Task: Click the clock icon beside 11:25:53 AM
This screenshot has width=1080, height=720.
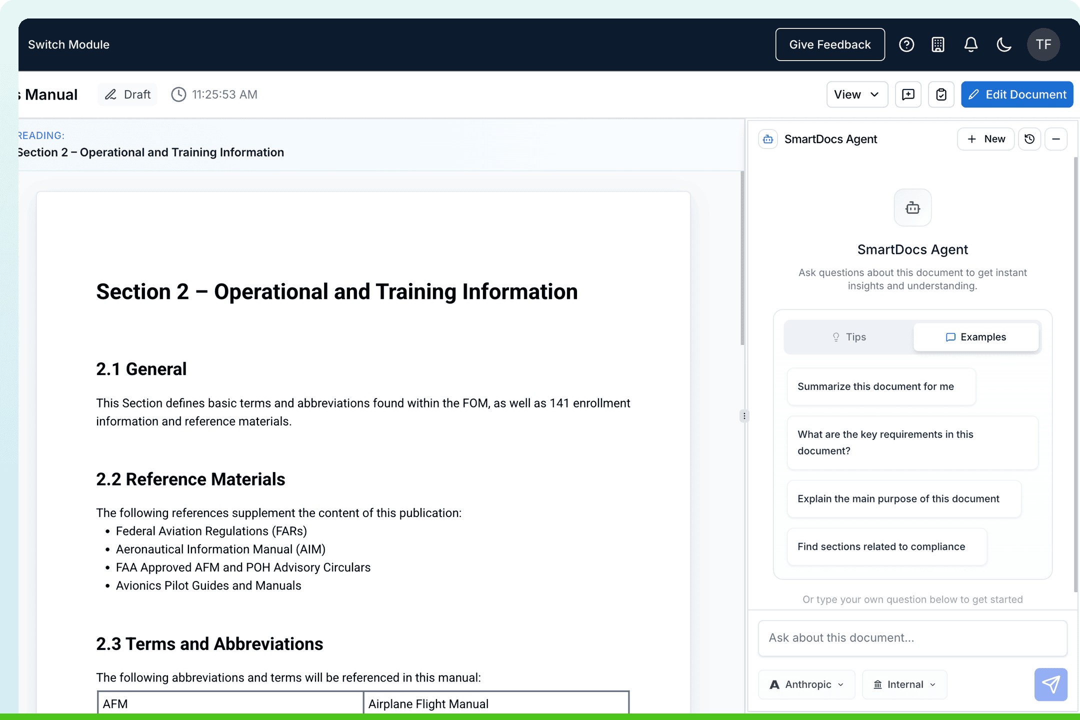Action: click(178, 94)
